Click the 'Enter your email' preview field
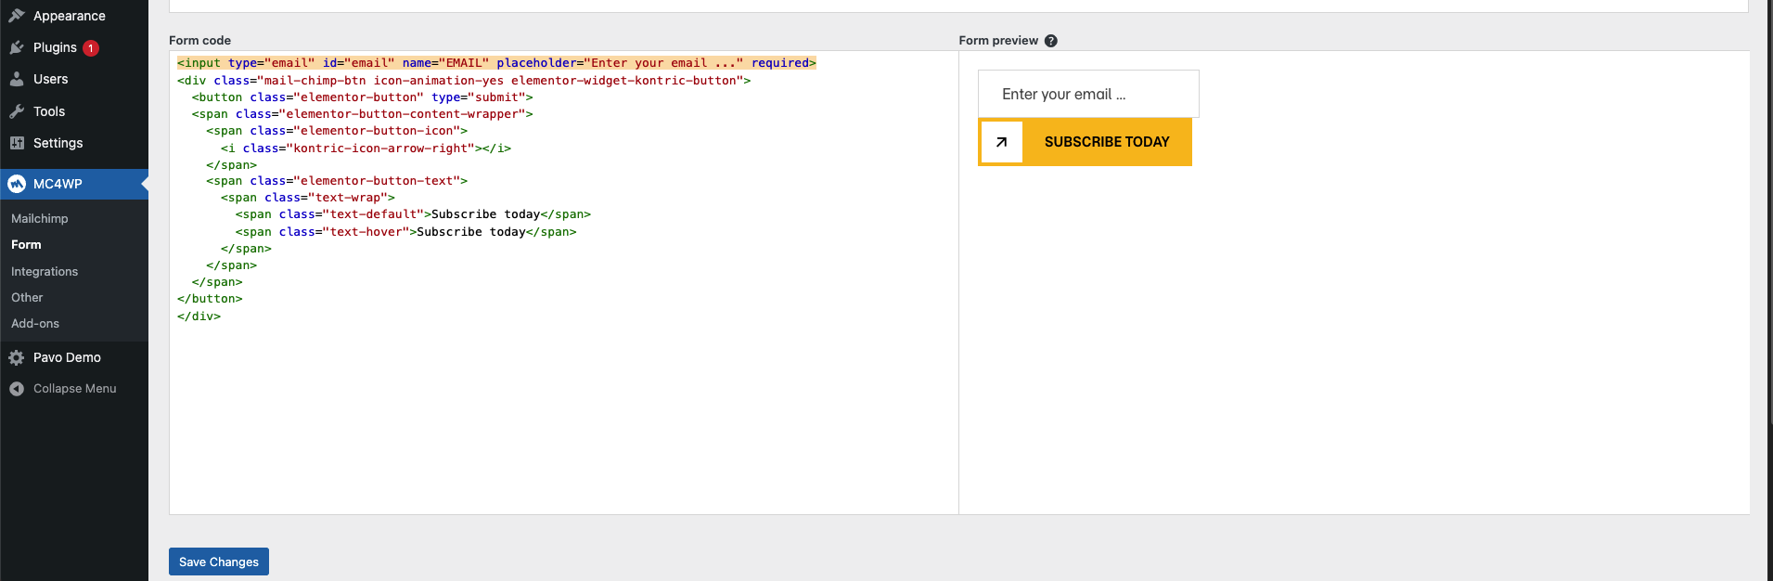This screenshot has width=1773, height=581. click(1087, 94)
